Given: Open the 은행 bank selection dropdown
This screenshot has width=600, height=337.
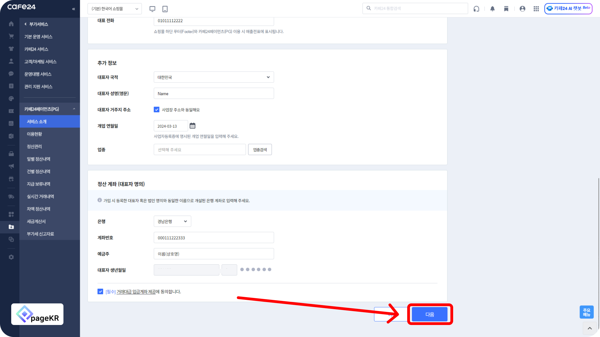Looking at the screenshot, I should (x=172, y=221).
